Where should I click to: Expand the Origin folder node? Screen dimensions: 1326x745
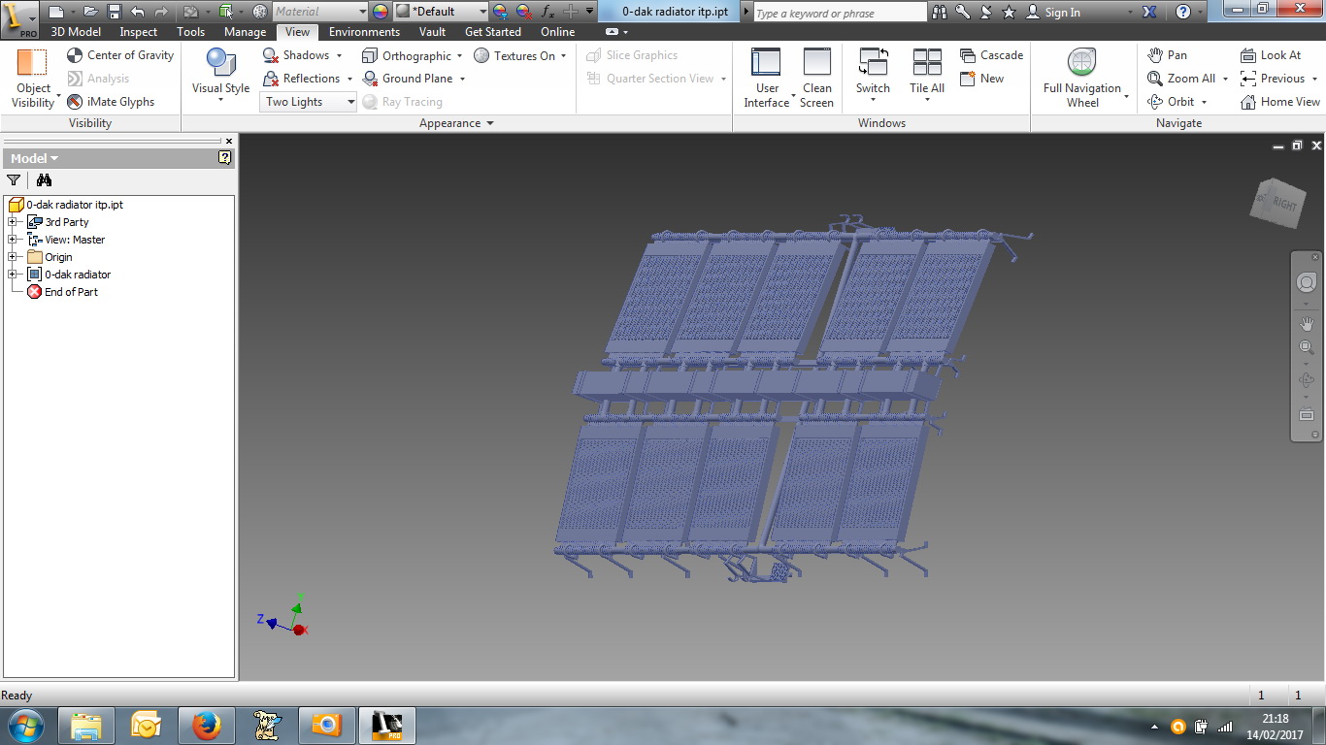(13, 257)
